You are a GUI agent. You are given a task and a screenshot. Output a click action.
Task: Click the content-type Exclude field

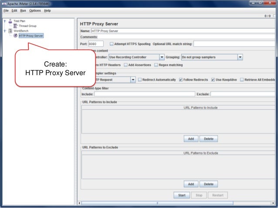[x=243, y=94]
